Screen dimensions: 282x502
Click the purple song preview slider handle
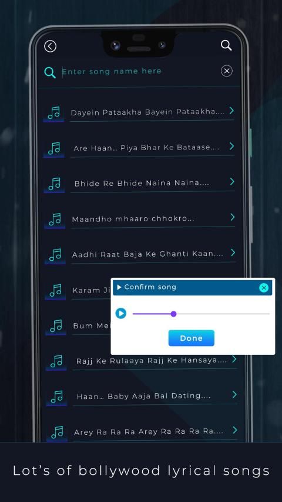click(174, 314)
